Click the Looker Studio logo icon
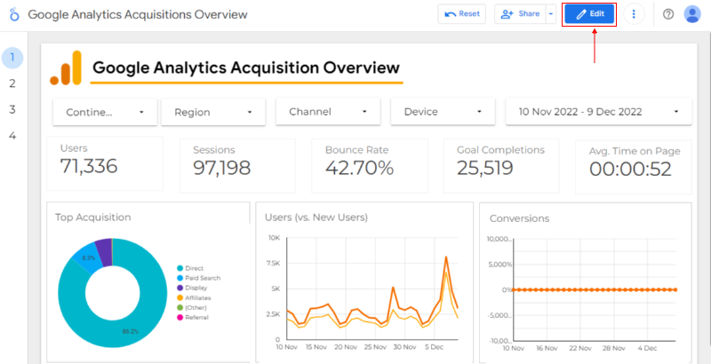 pyautogui.click(x=13, y=15)
